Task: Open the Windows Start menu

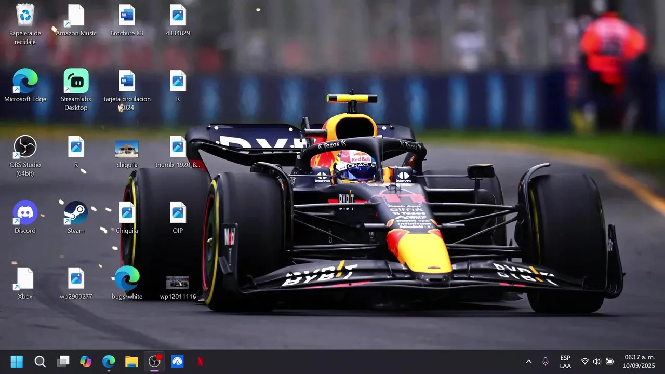Action: coord(17,362)
